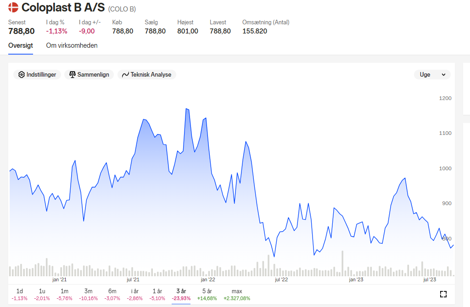Screen dimensions: 470x307
Task: Click the jan '23 axis label
Action: tap(356, 280)
